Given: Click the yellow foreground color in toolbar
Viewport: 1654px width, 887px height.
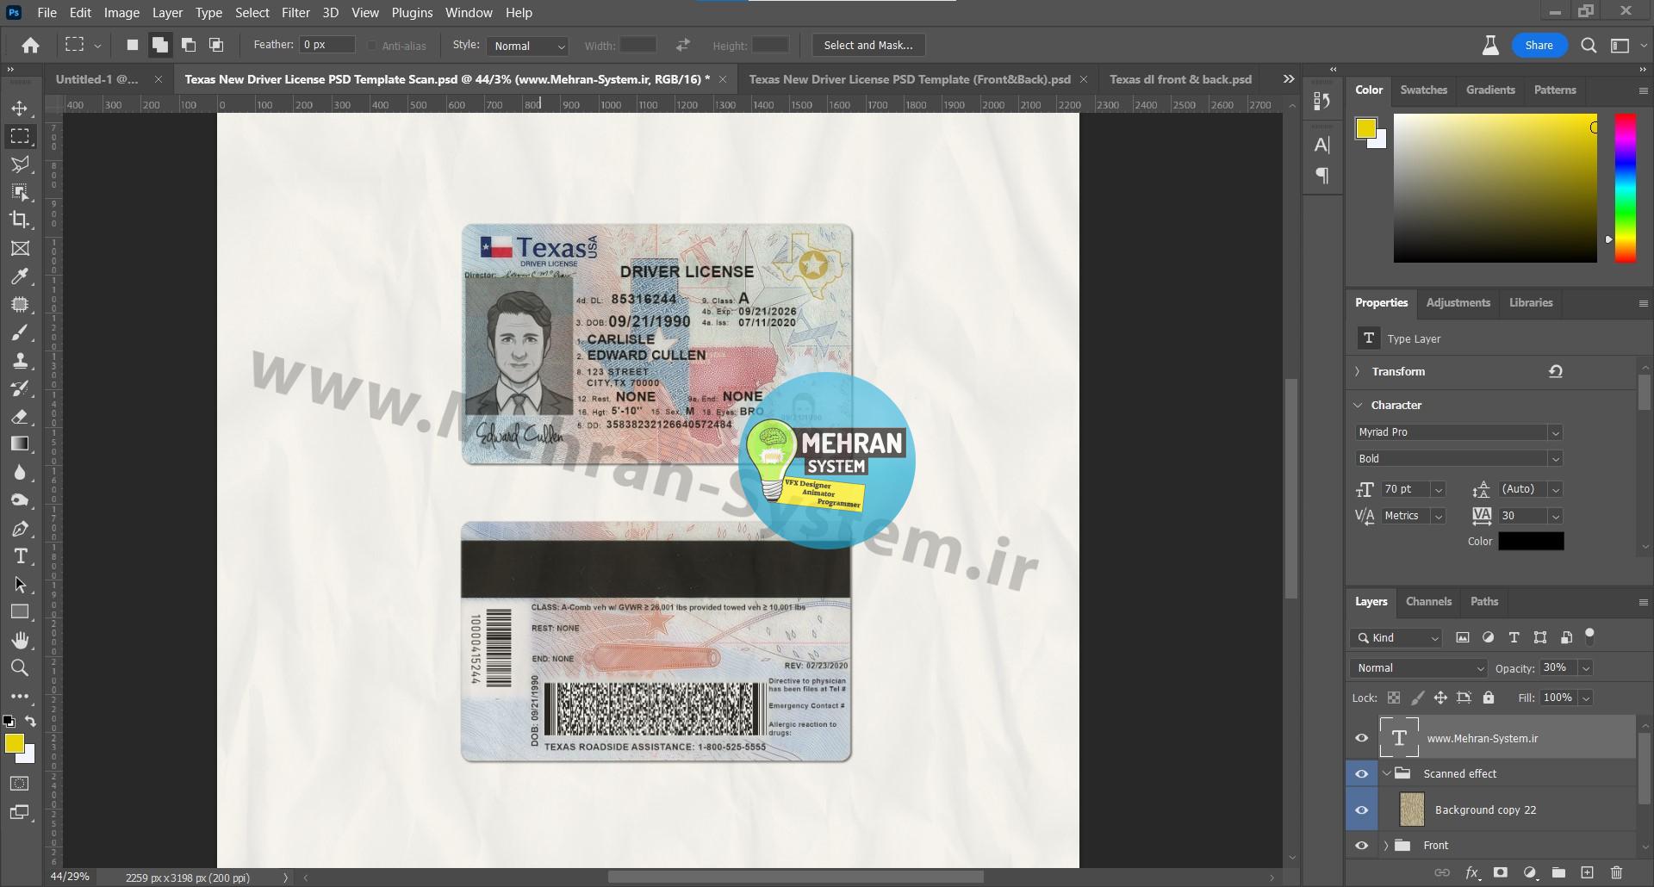Looking at the screenshot, I should pos(14,744).
